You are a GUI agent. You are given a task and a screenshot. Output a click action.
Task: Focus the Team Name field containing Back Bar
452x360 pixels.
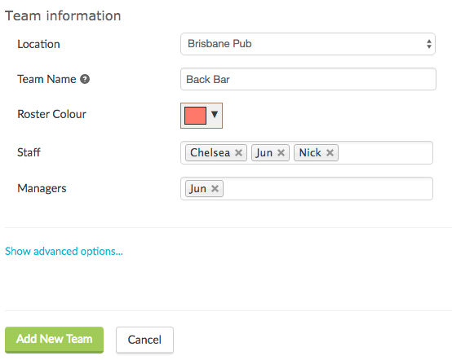click(308, 79)
